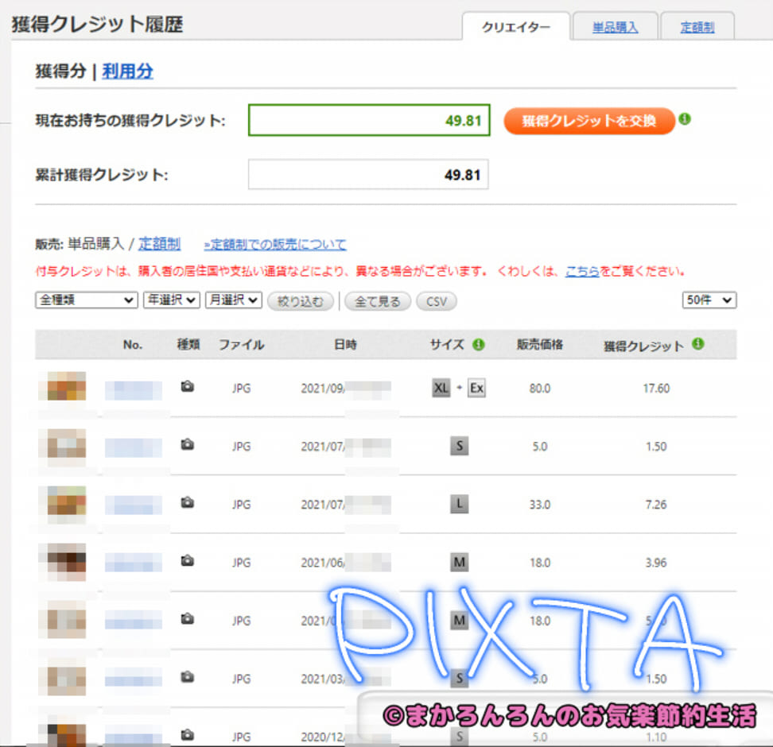This screenshot has width=773, height=747.
Task: Click camera icon in the 2021/09 row
Action: click(x=187, y=386)
